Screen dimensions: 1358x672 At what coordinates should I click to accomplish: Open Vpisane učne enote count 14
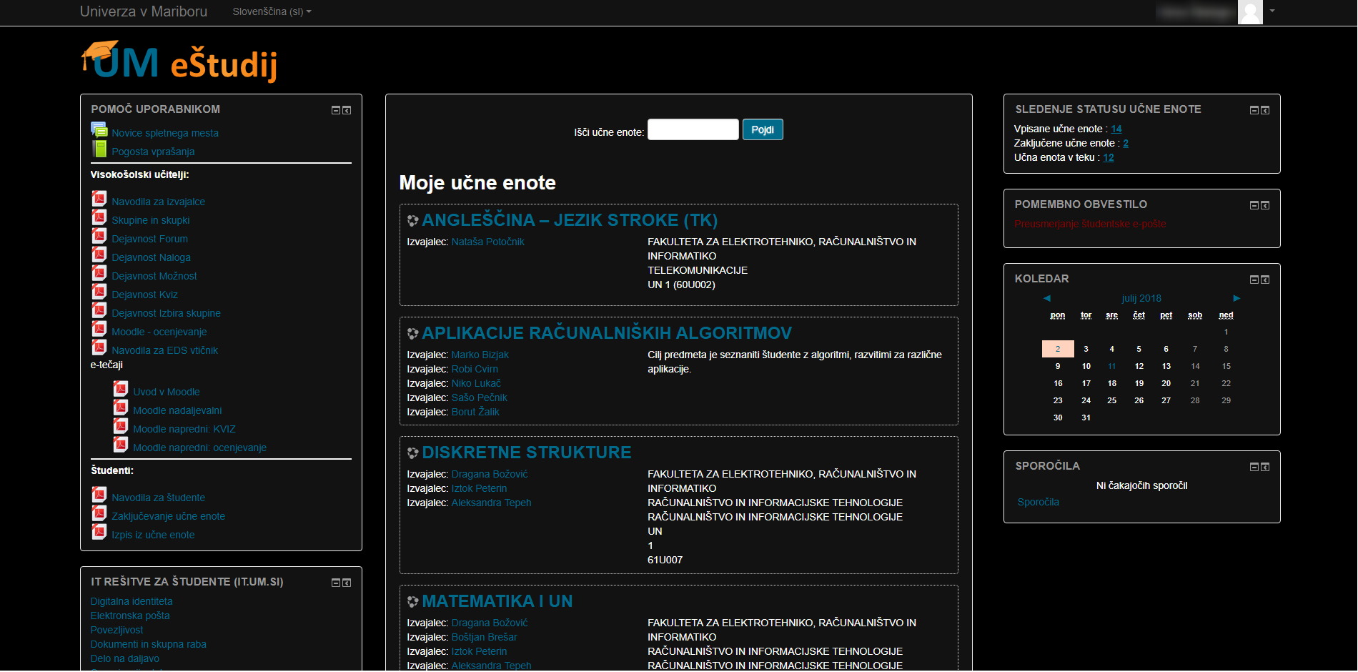(x=1116, y=129)
